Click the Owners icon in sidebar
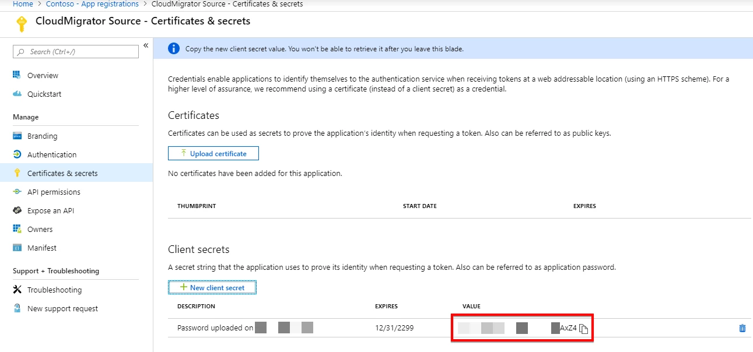The image size is (753, 352). 17,229
